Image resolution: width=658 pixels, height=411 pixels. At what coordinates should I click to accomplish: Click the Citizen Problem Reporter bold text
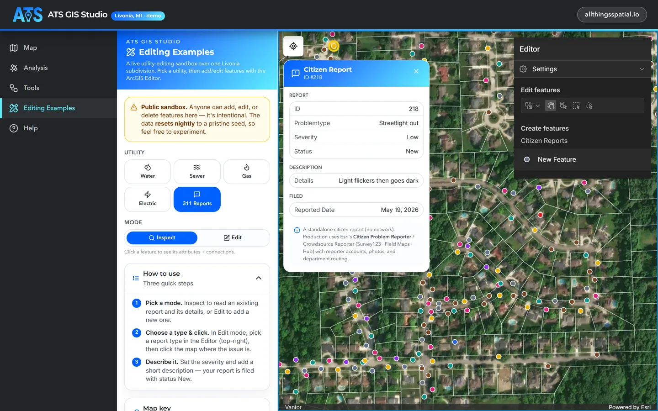click(382, 237)
